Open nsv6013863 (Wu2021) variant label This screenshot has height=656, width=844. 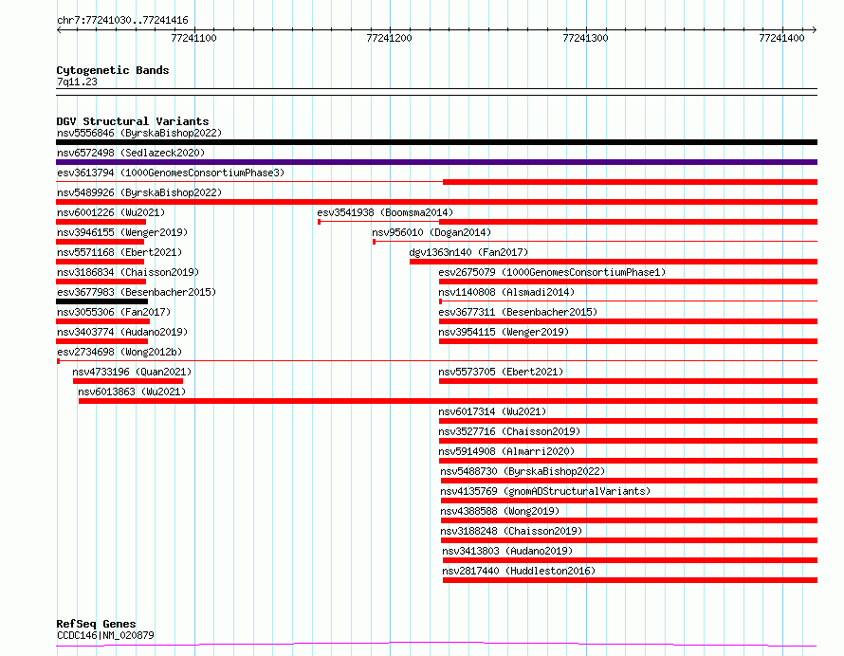pos(132,392)
